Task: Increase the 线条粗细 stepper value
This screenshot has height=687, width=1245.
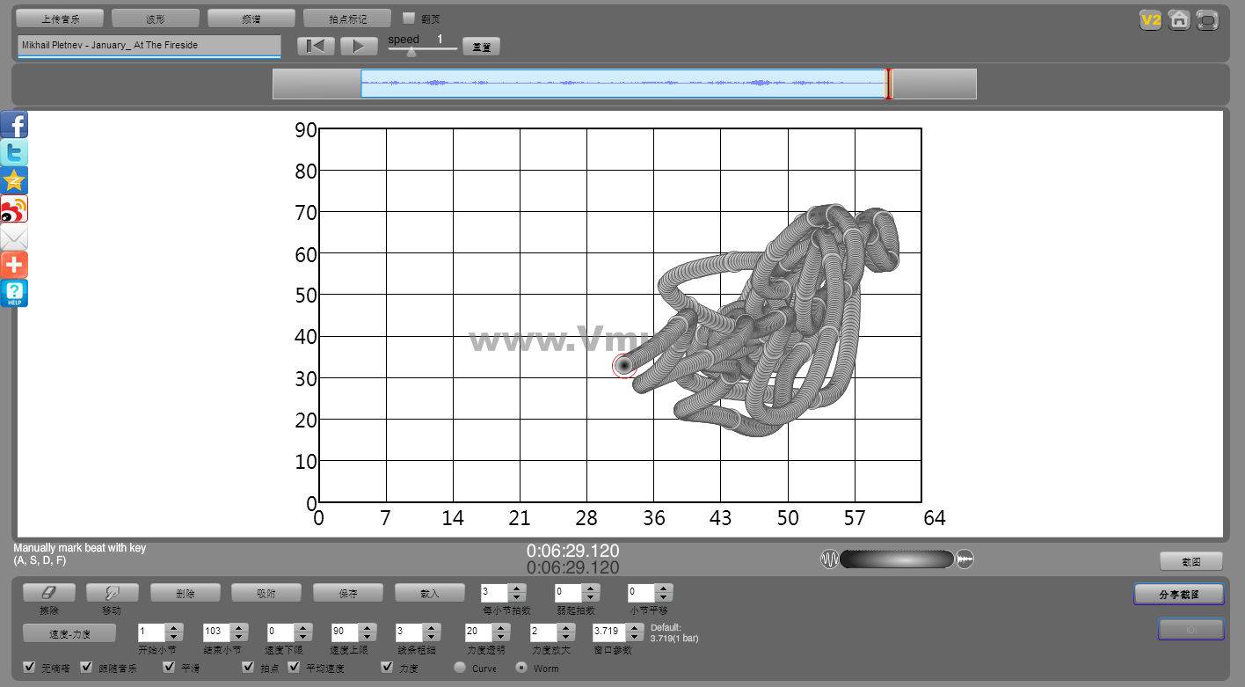Action: click(x=431, y=627)
